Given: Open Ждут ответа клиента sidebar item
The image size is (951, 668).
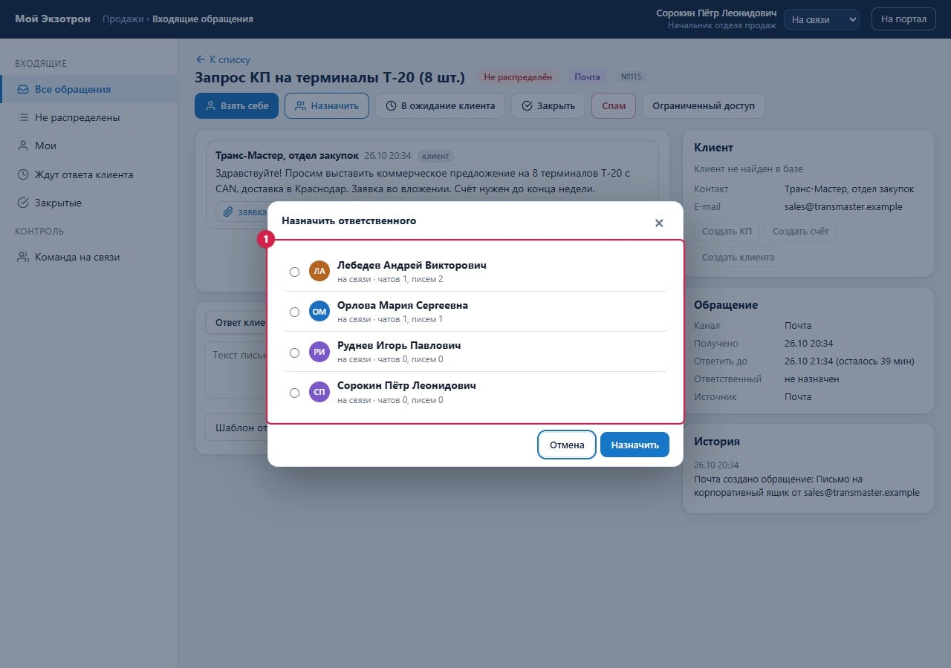Looking at the screenshot, I should pyautogui.click(x=89, y=174).
